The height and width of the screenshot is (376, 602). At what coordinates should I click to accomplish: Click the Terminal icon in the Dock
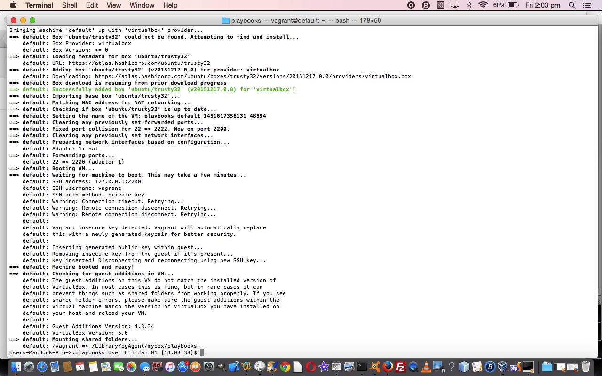tap(362, 367)
